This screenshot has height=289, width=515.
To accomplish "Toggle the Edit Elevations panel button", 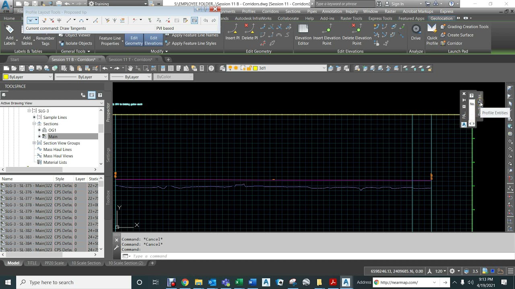I will click(153, 41).
